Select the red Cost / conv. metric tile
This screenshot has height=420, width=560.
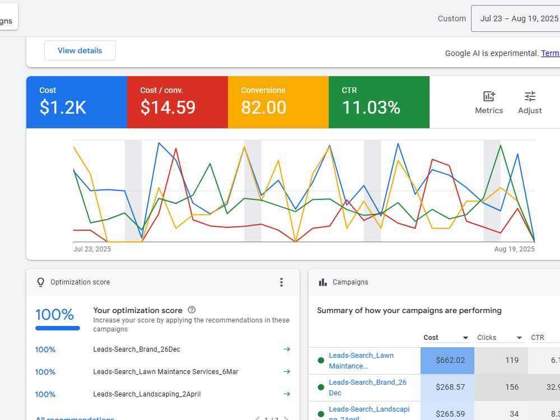click(x=178, y=102)
